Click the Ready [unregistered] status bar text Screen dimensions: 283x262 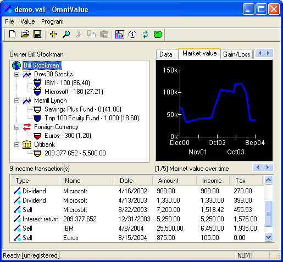coord(31,255)
